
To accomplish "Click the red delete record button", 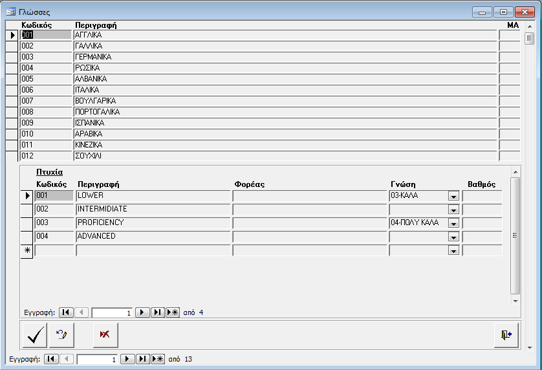I will pos(105,334).
